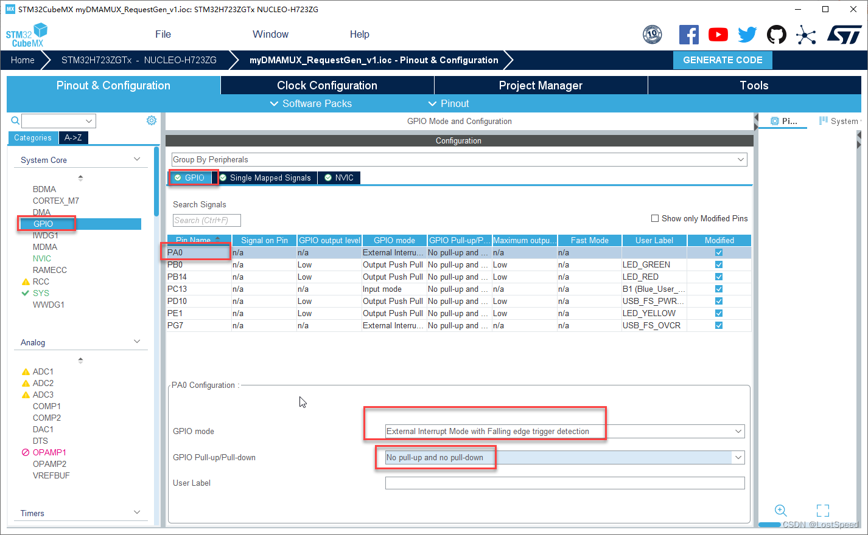This screenshot has width=868, height=535.
Task: Click the ST logo icon
Action: tap(844, 35)
